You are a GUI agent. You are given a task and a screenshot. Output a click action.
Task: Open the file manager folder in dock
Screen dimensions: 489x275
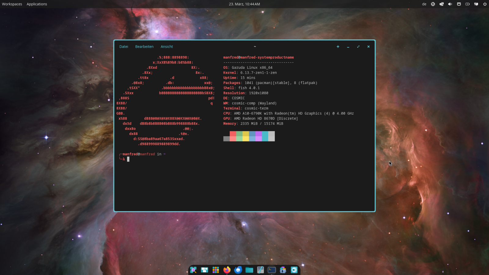(x=249, y=270)
